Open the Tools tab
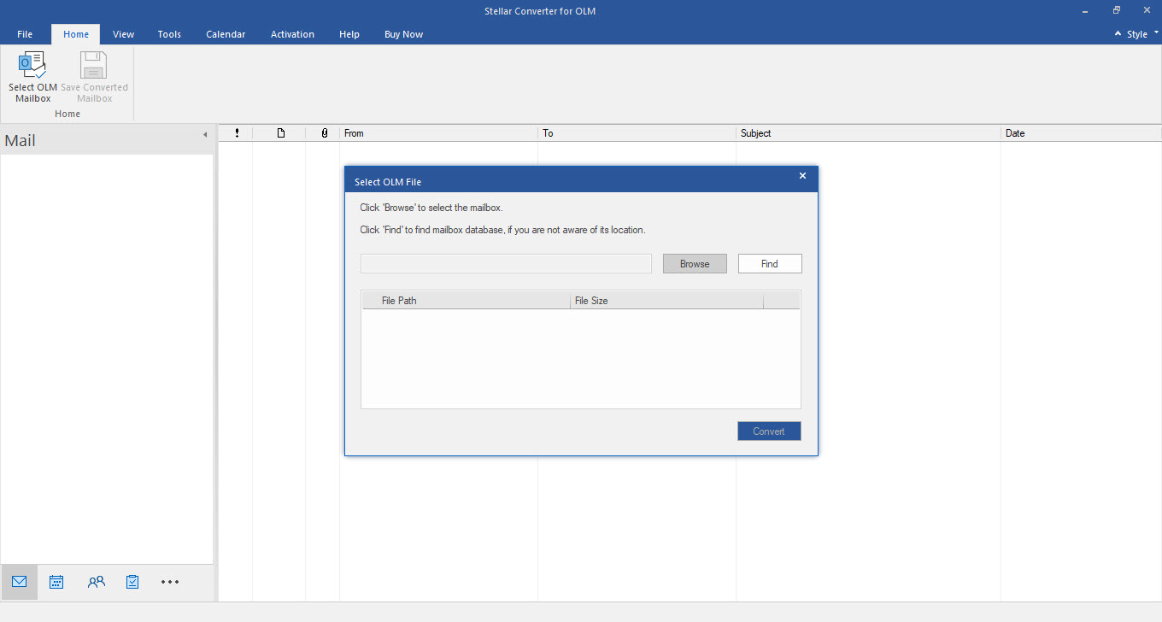Screen dimensions: 1162x622 tap(169, 34)
